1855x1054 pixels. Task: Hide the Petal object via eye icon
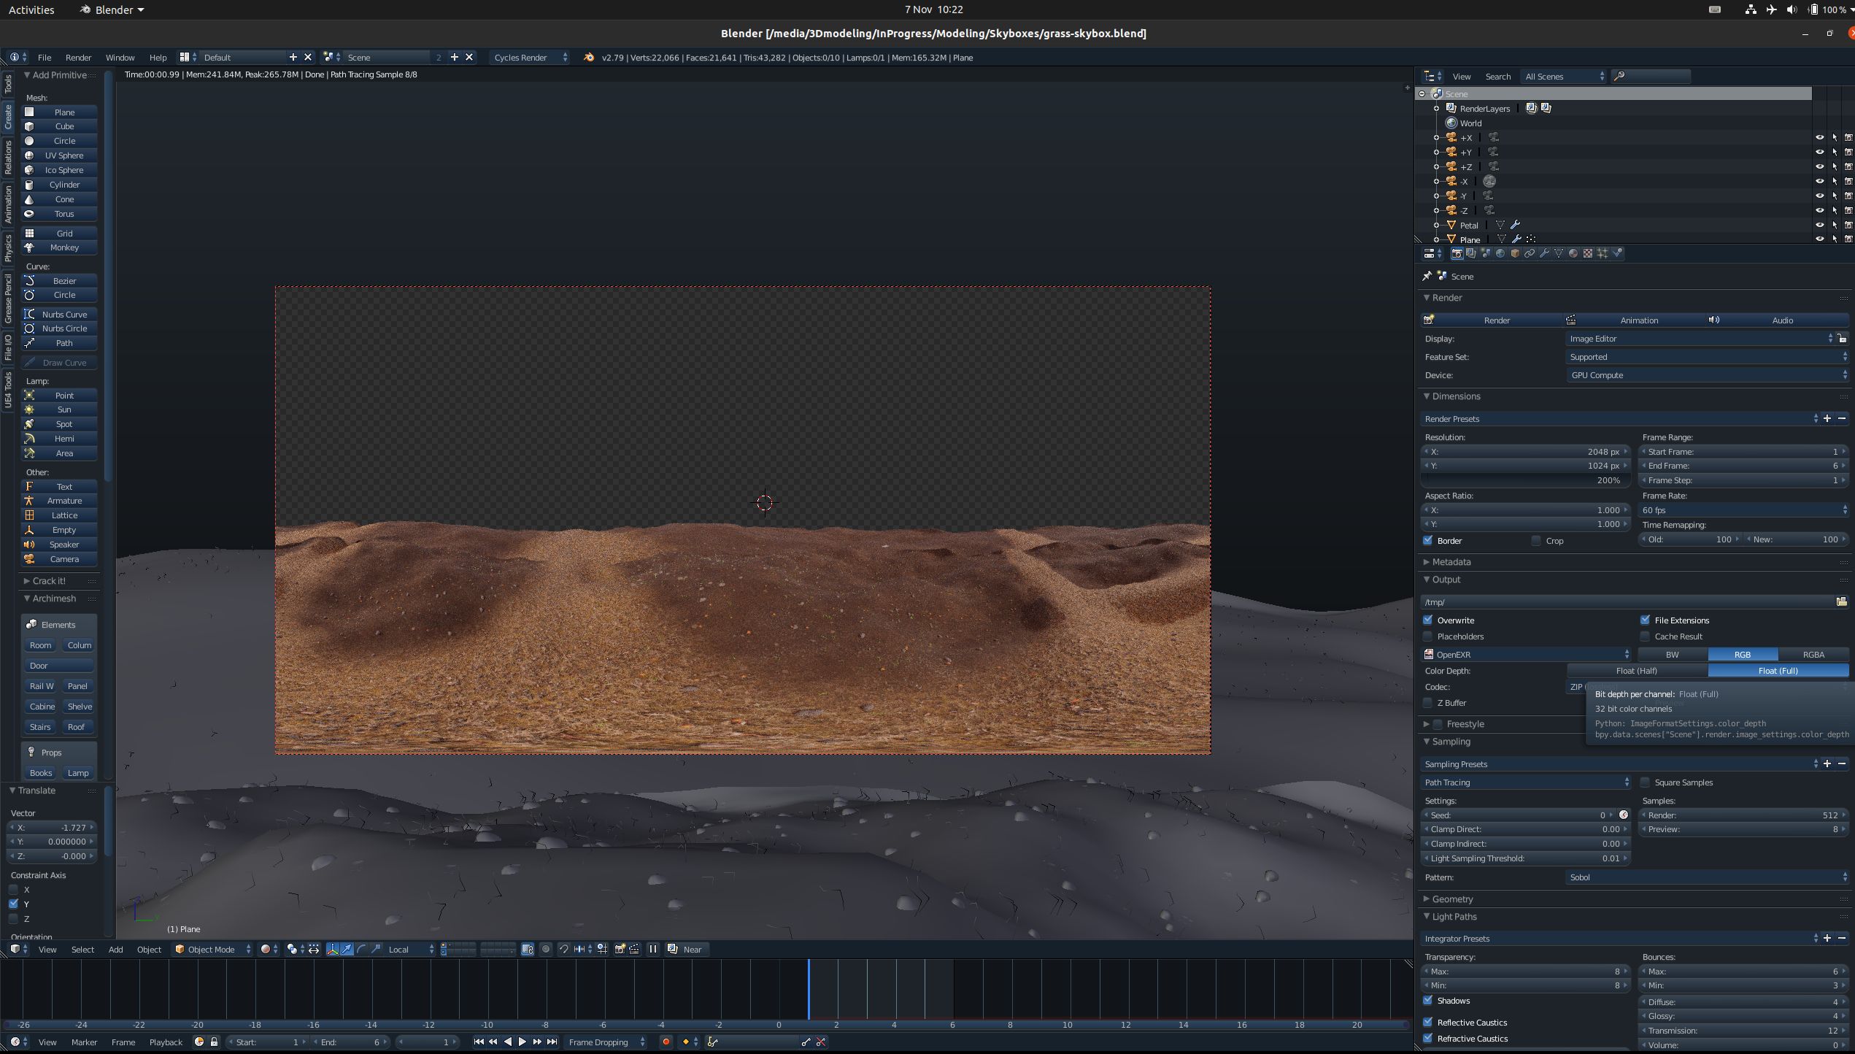1819,225
